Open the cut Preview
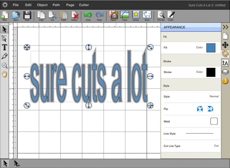 coord(161,16)
